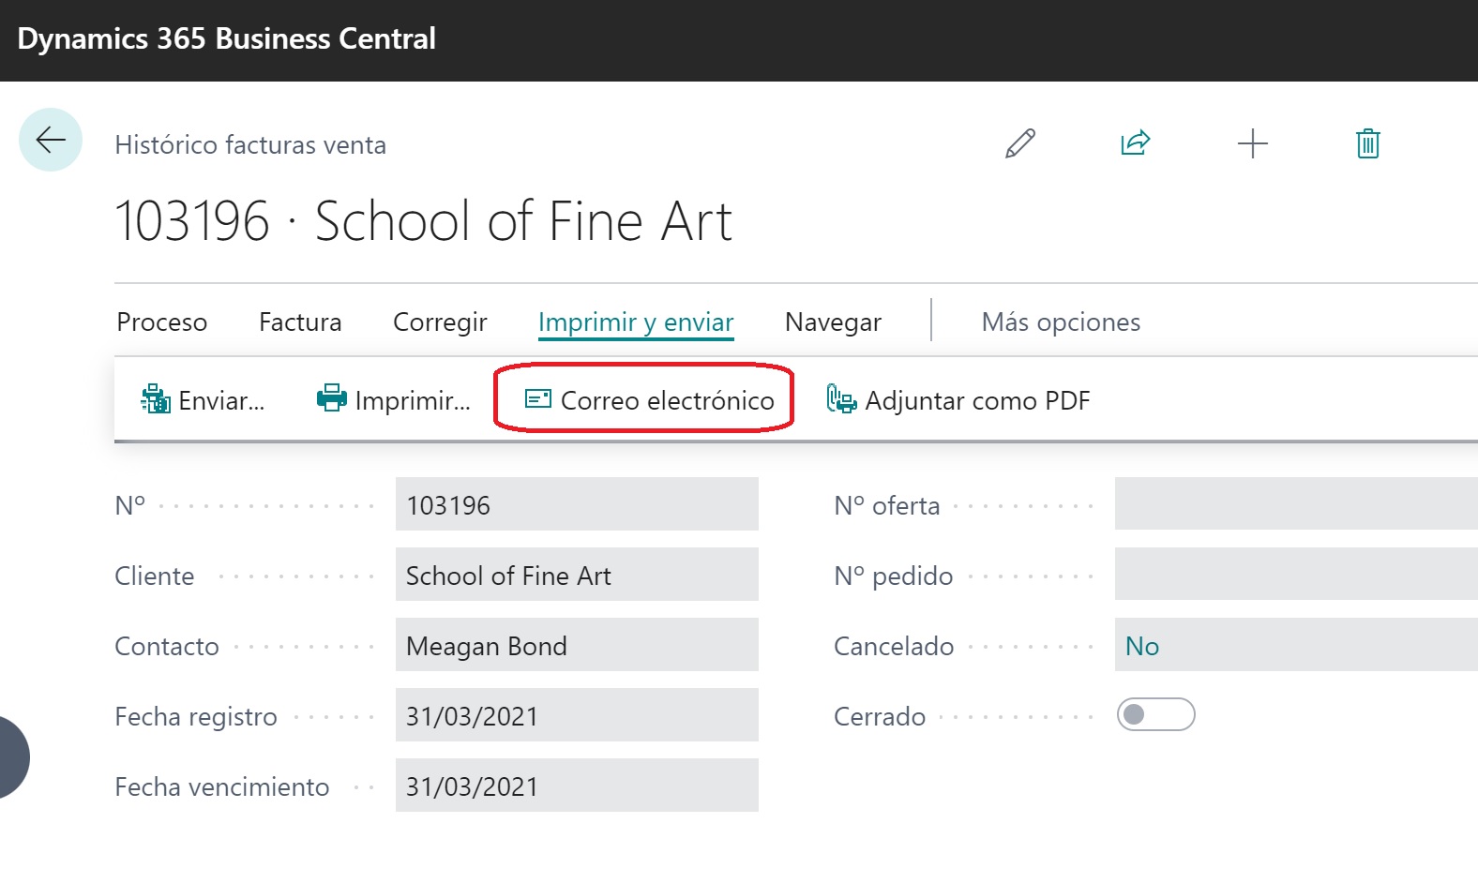Click Contacto field Meagan Bond
The height and width of the screenshot is (883, 1478).
pyautogui.click(x=577, y=645)
